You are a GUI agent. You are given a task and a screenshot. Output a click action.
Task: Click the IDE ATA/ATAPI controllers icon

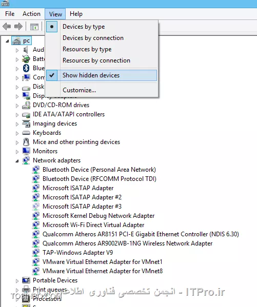(x=26, y=115)
